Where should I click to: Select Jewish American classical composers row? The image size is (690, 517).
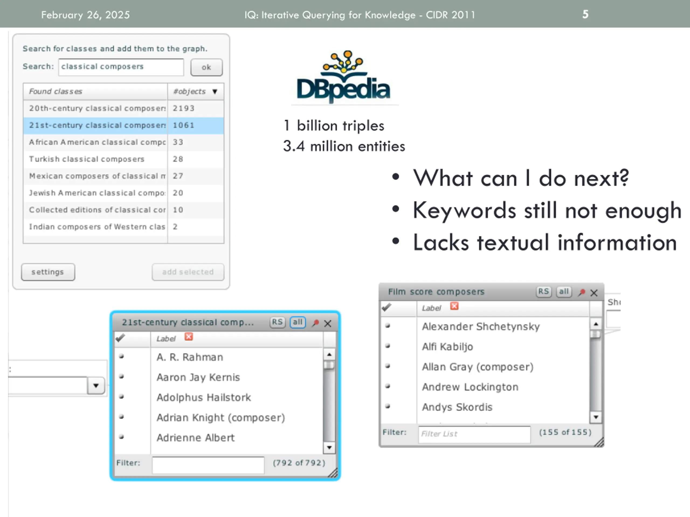(x=123, y=193)
